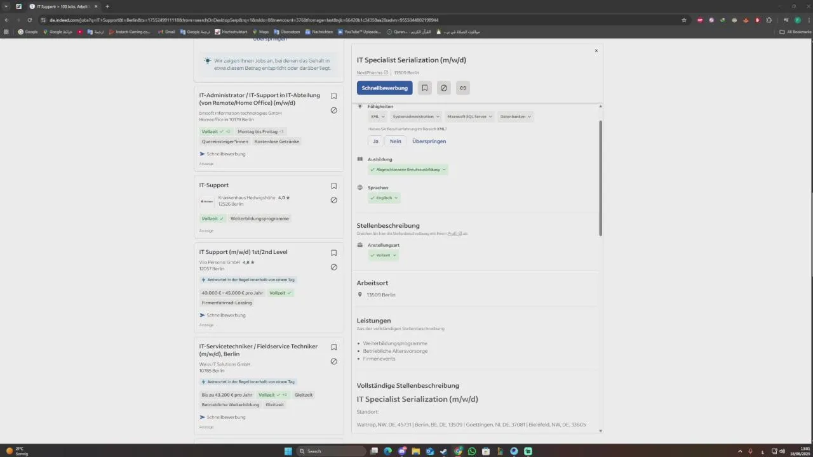813x457 pixels.
Task: Skip XML question with Überspringen
Action: click(x=429, y=141)
